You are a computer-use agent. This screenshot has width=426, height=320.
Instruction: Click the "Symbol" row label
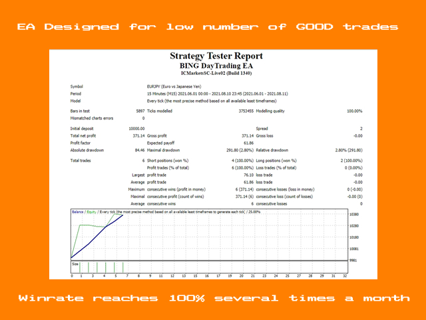click(77, 87)
